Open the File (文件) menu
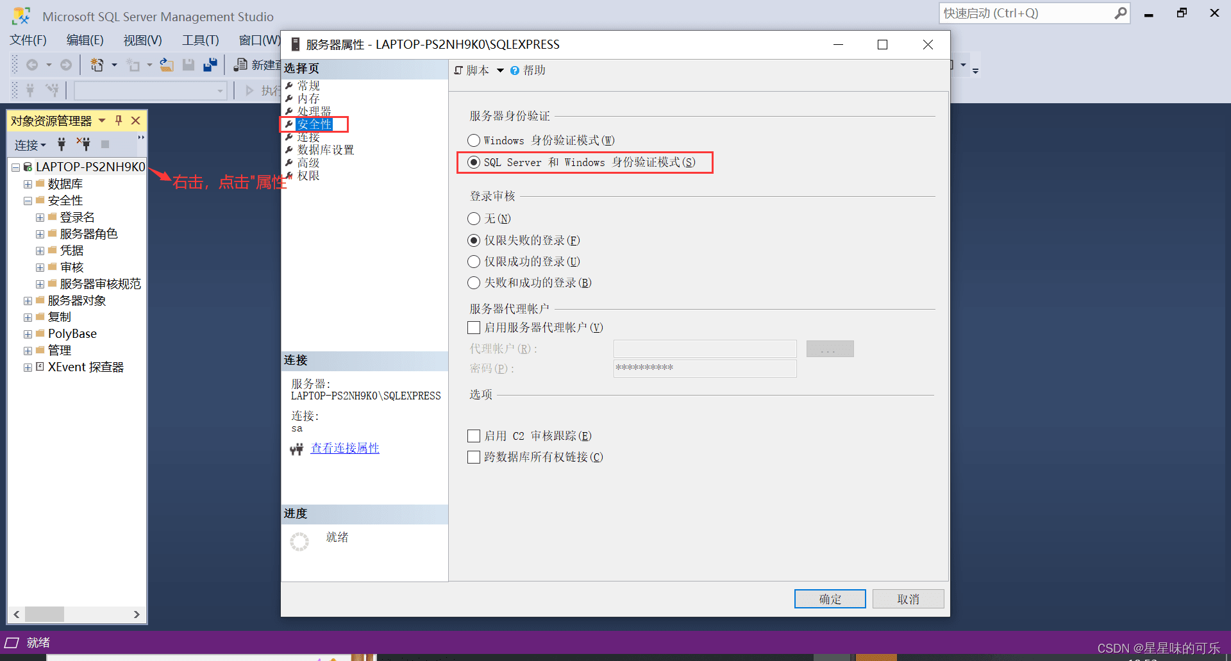This screenshot has height=661, width=1231. (x=28, y=40)
